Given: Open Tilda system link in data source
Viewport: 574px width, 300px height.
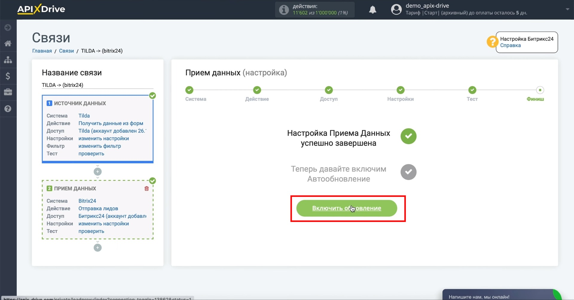Looking at the screenshot, I should pos(84,116).
